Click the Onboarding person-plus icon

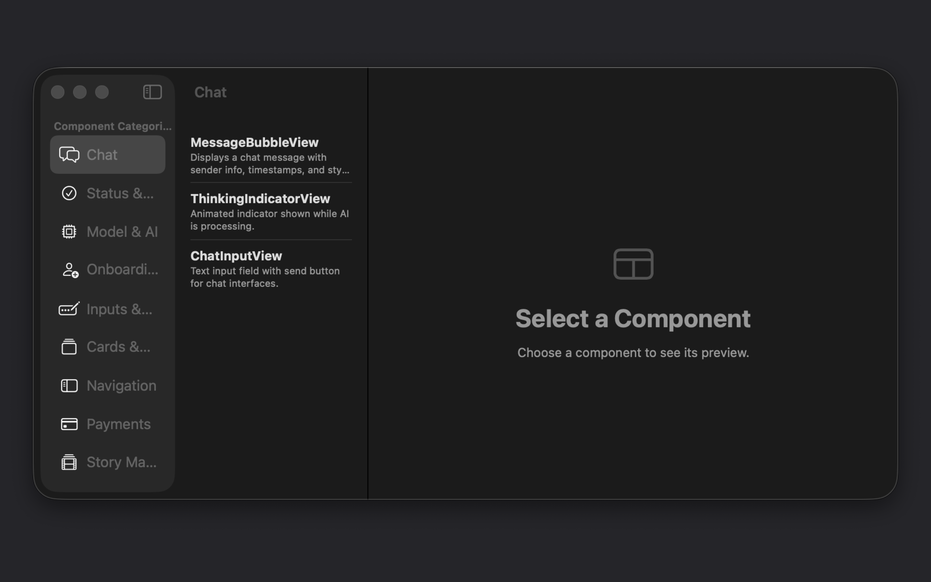(x=70, y=270)
